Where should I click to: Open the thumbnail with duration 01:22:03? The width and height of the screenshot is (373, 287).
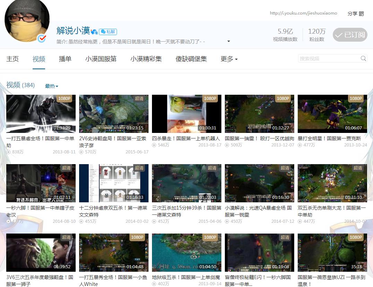point(187,183)
